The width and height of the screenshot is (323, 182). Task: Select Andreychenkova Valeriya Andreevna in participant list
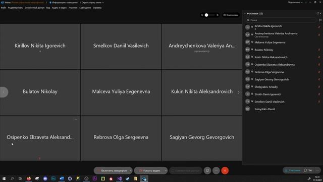click(283, 35)
